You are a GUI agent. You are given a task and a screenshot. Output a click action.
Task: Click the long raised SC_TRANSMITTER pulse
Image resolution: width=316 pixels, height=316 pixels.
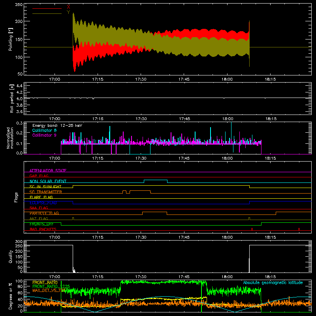140,191
